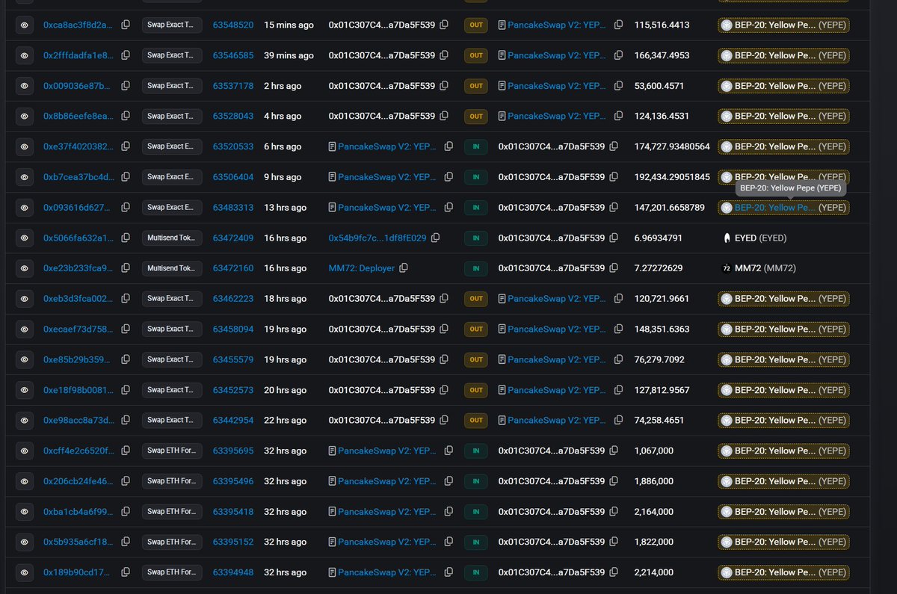Open block number 63395418
Viewport: 897px width, 594px height.
[x=233, y=512]
